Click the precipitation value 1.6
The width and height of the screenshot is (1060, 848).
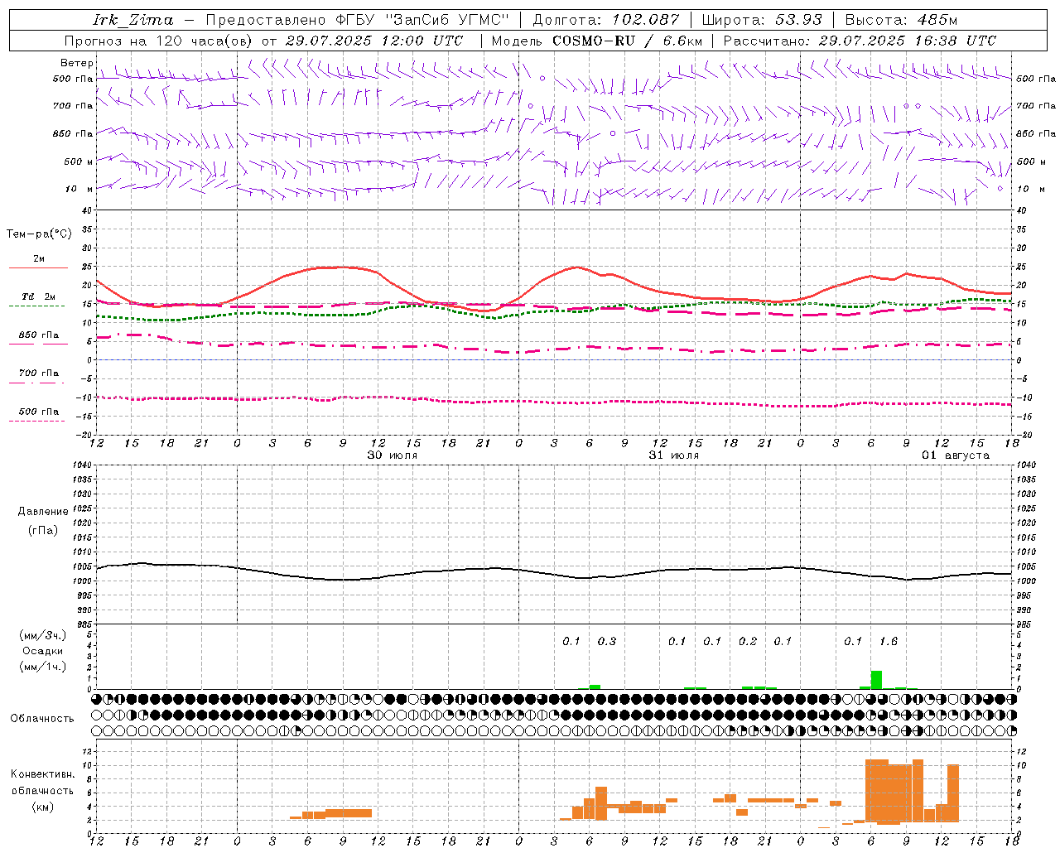[x=889, y=641]
